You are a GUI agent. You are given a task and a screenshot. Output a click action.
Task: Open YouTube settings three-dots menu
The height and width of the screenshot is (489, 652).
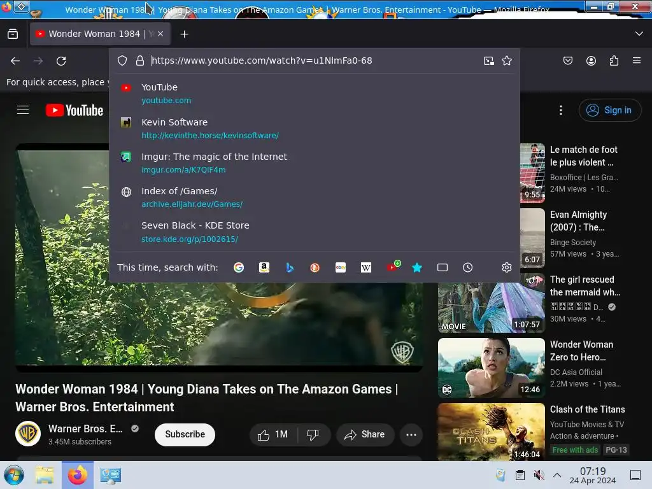561,110
